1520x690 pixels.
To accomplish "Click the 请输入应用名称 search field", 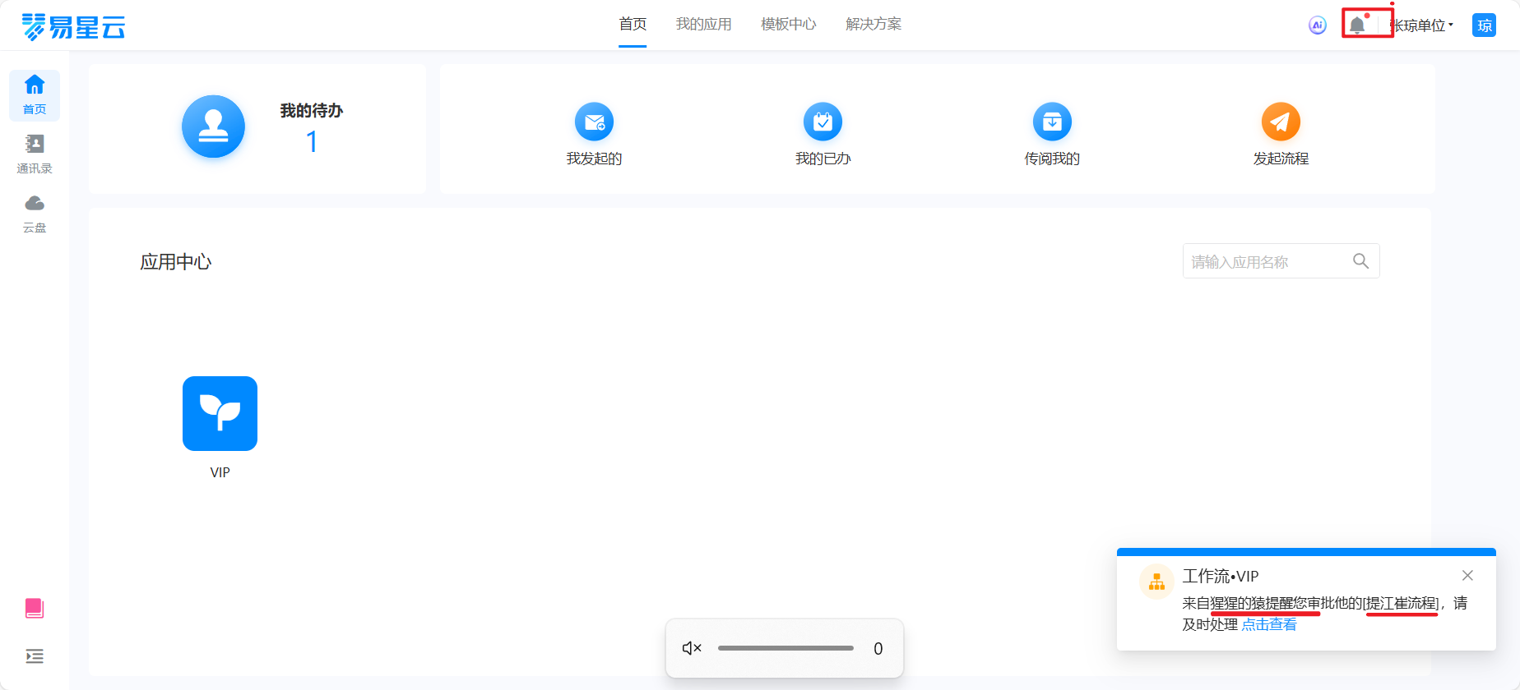I will 1267,261.
